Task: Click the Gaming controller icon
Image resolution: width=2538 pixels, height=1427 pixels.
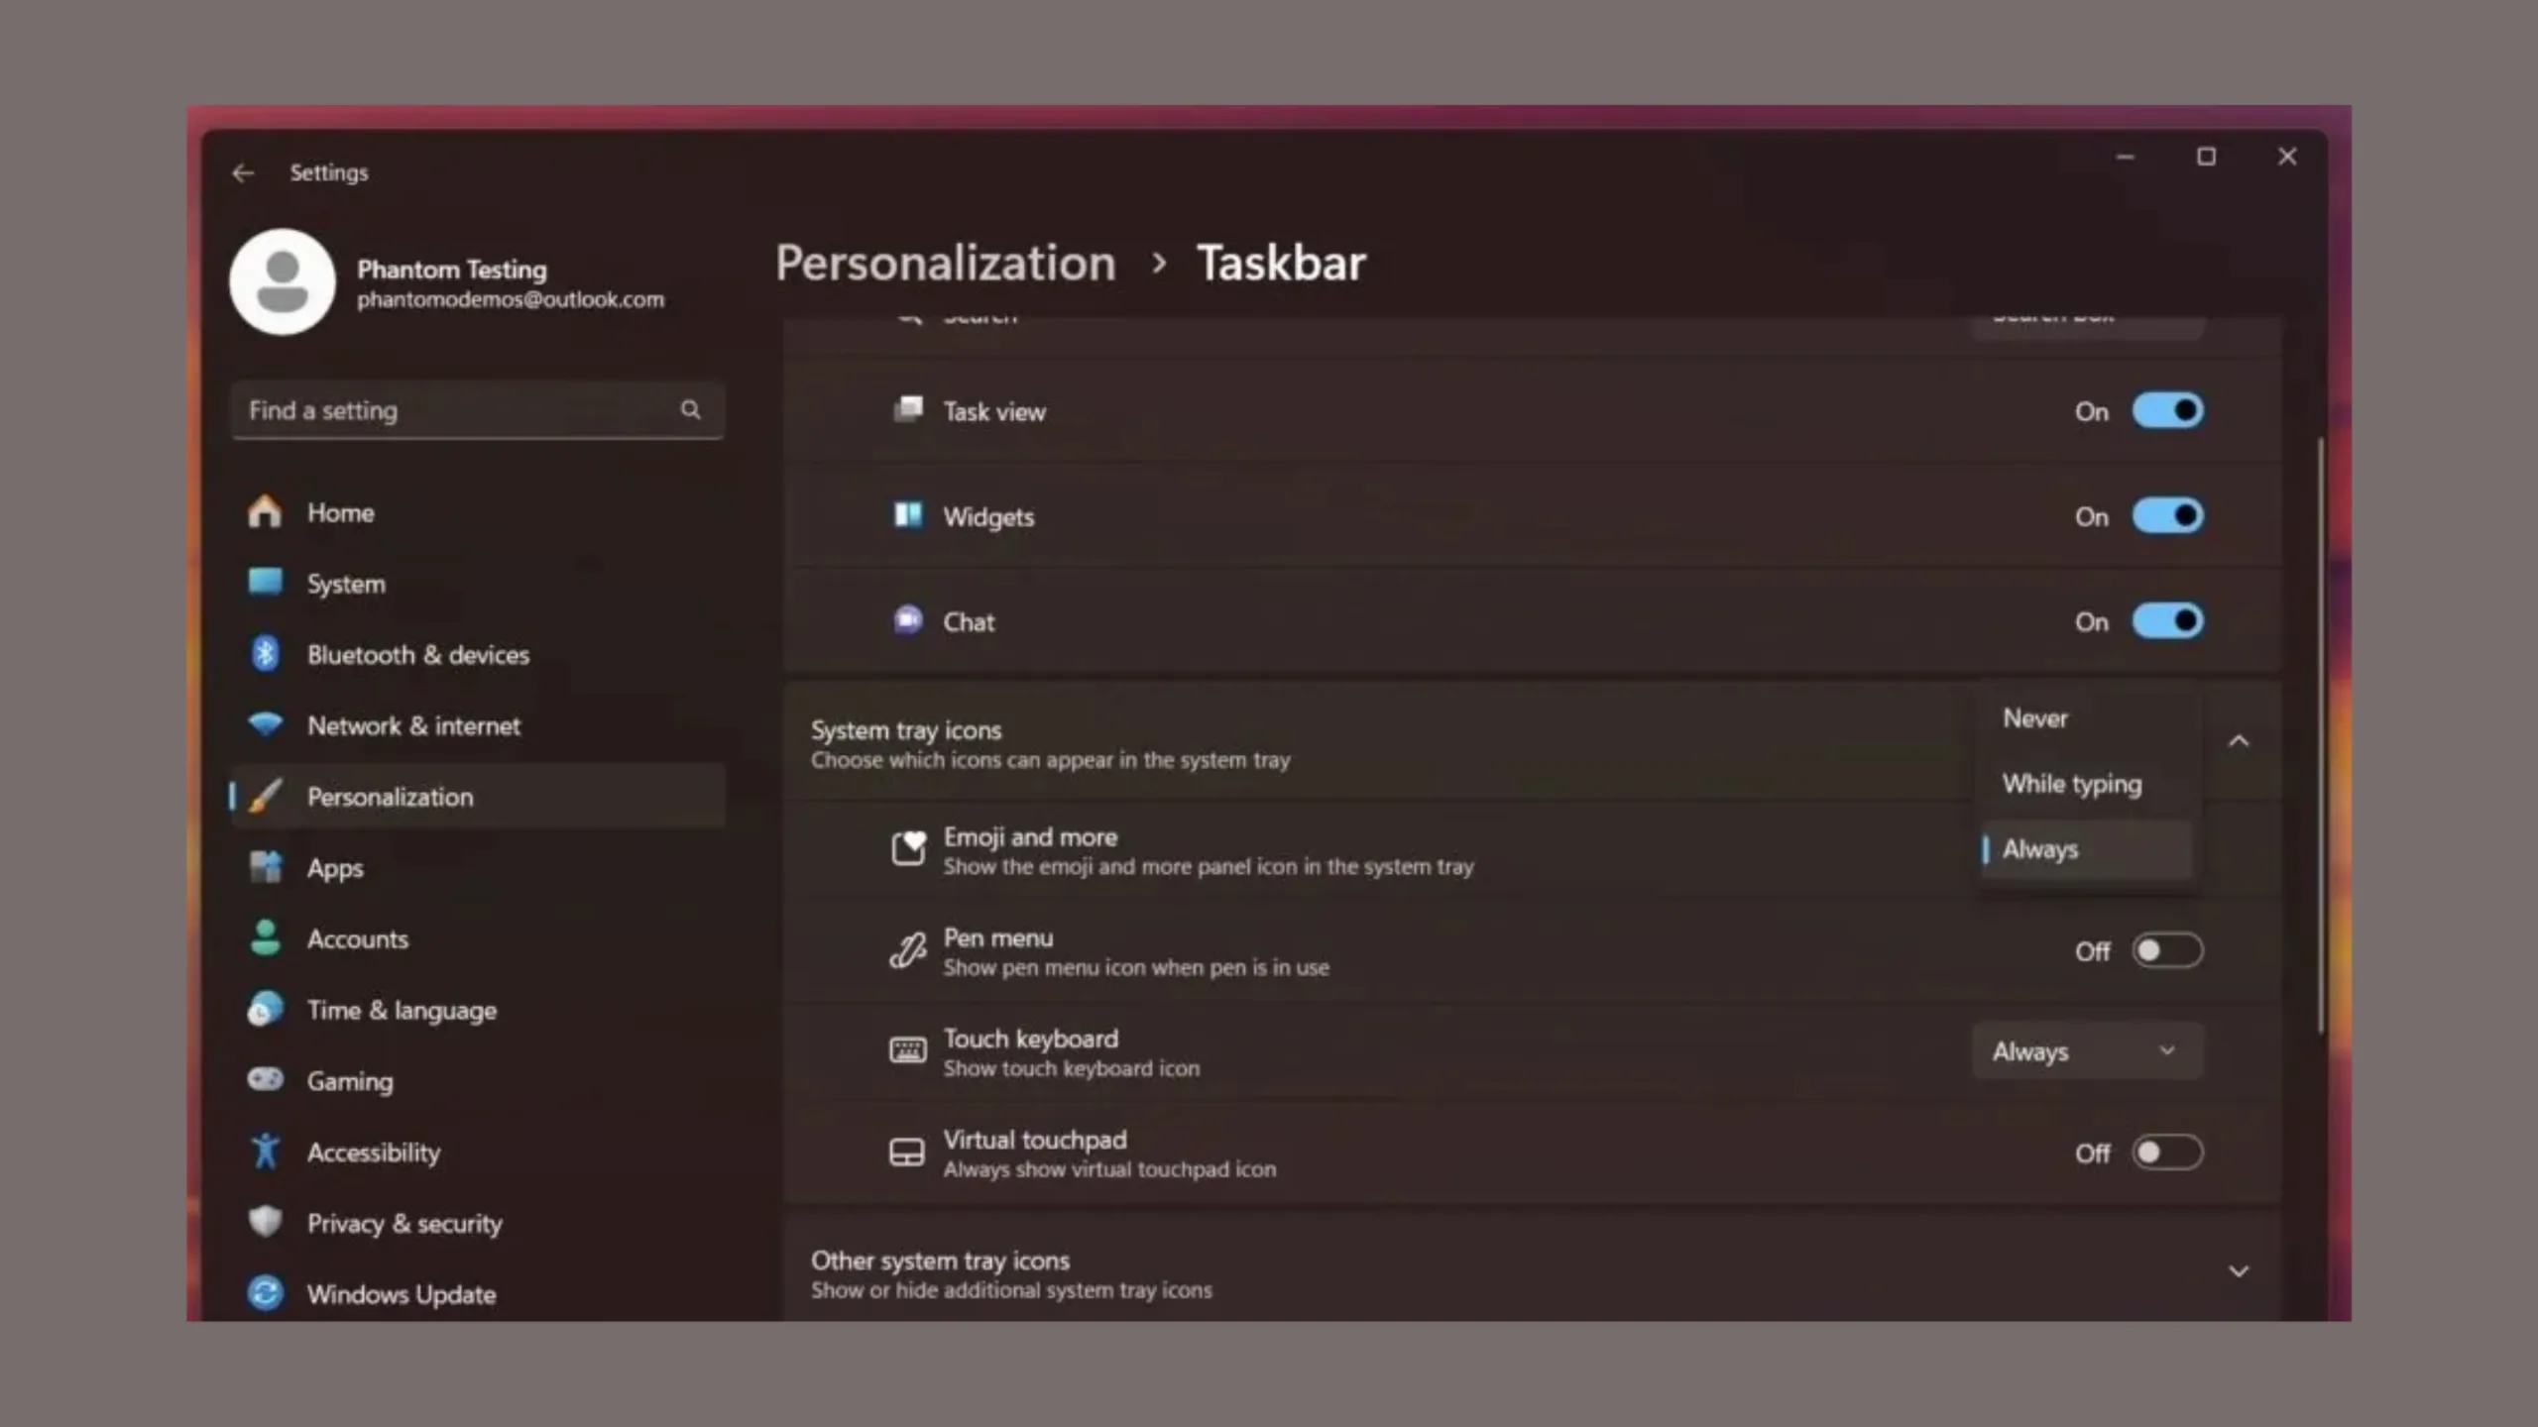Action: pos(265,1078)
